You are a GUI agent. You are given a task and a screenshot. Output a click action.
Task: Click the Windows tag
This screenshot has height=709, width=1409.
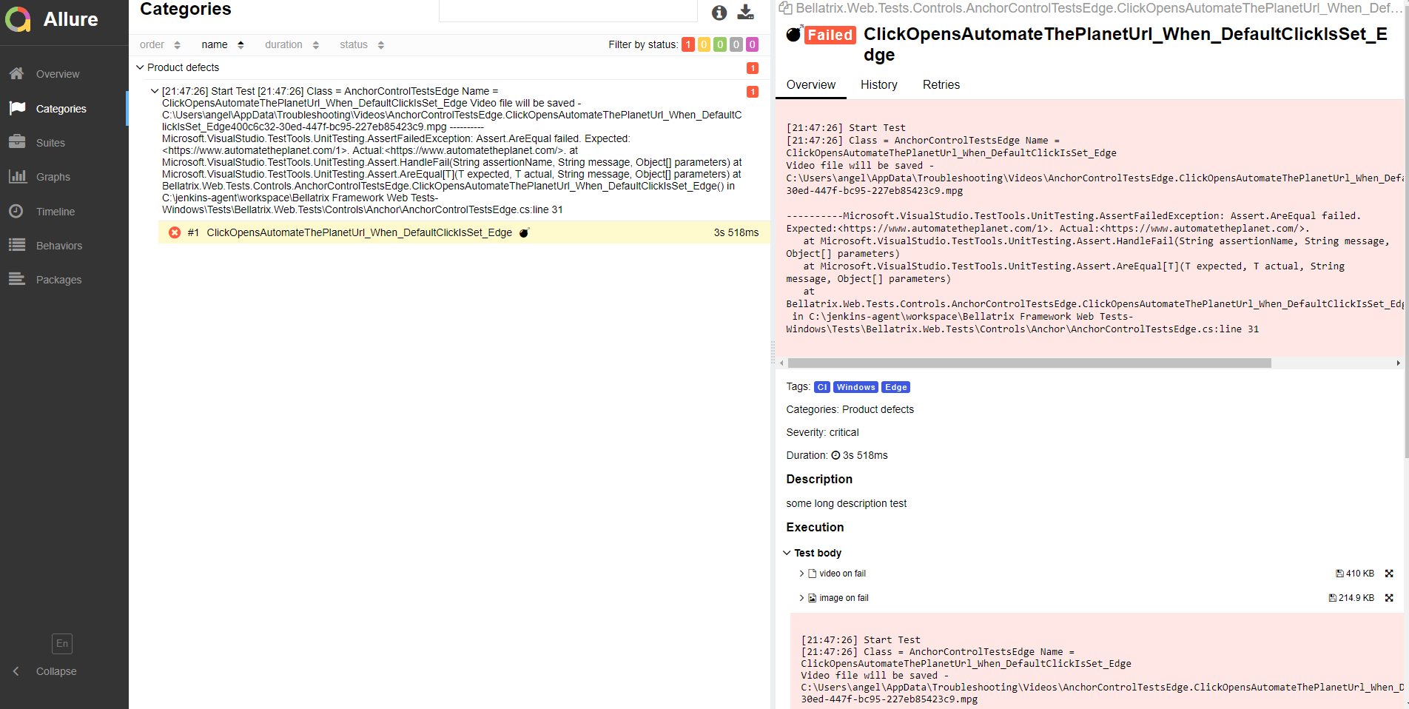tap(856, 387)
